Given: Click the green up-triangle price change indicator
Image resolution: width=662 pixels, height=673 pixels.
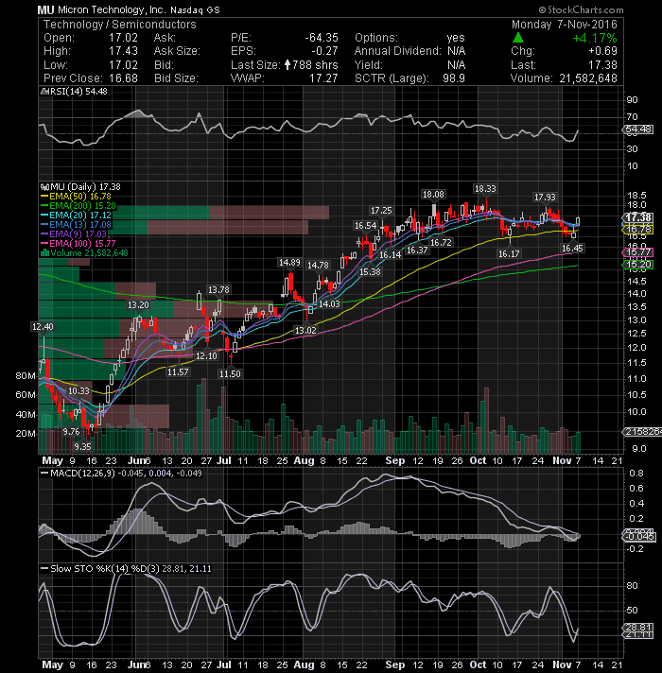Looking at the screenshot, I should pyautogui.click(x=518, y=38).
